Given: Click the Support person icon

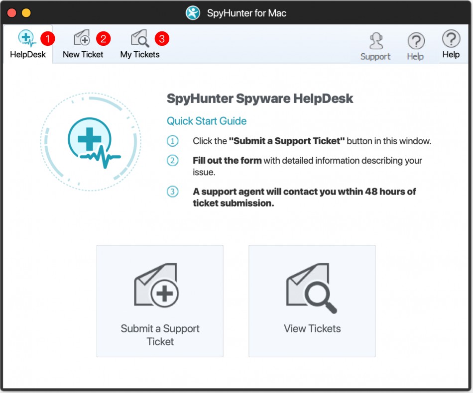Looking at the screenshot, I should click(376, 41).
